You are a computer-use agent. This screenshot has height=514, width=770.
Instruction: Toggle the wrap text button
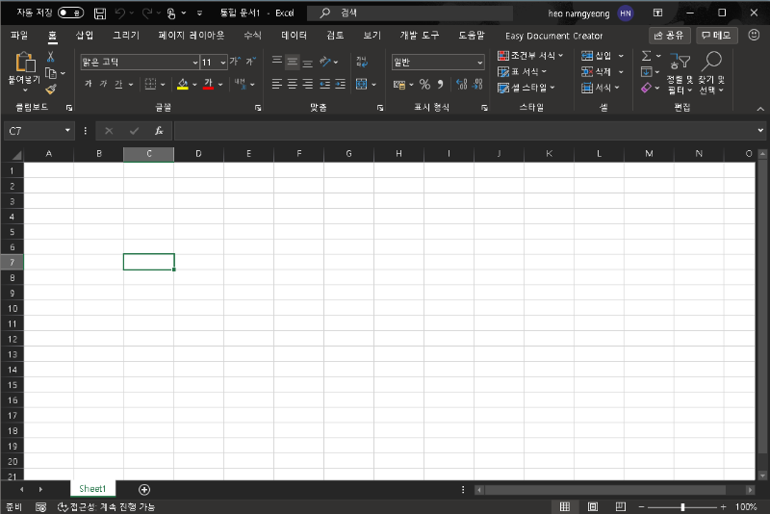[x=362, y=62]
